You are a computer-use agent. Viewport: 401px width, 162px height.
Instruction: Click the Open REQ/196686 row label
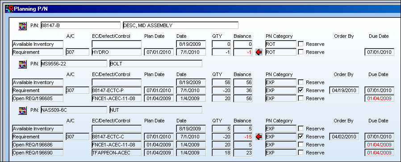tap(38, 145)
